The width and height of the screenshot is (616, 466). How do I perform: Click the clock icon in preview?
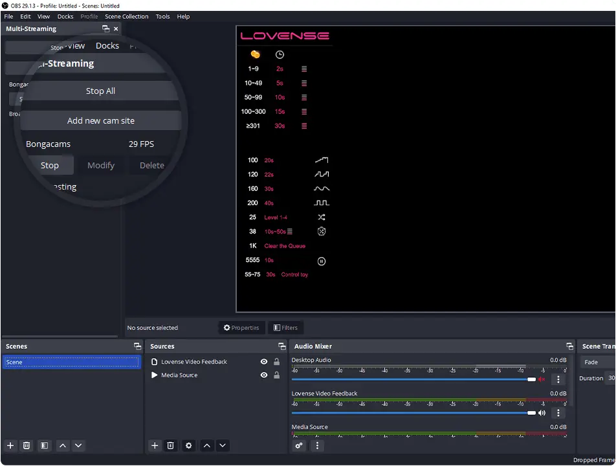coord(280,54)
